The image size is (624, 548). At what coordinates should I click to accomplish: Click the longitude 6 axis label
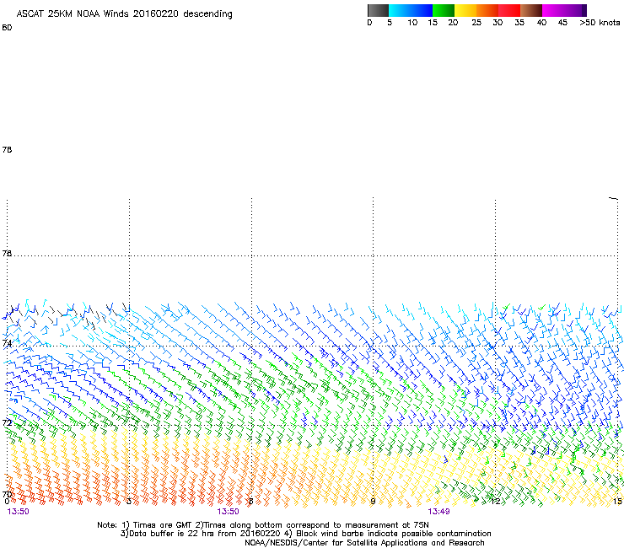(250, 501)
